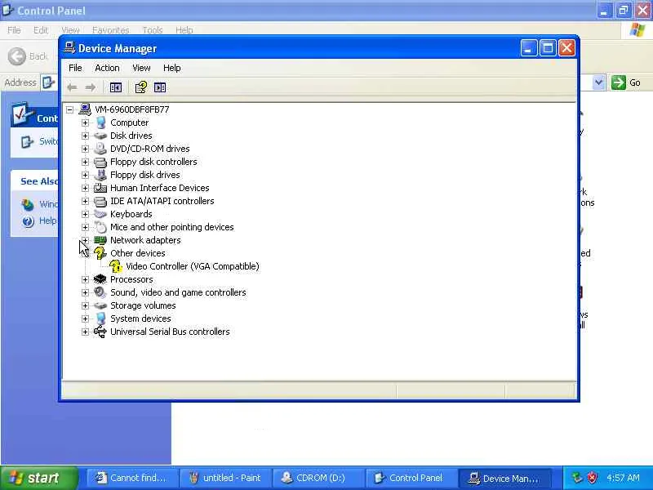Switch to Control Panel taskbar button
653x490 pixels.
point(412,478)
